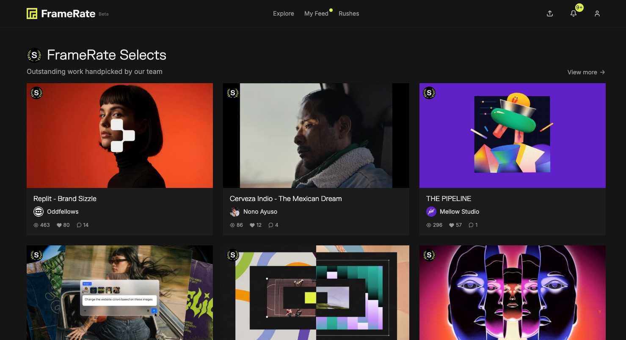The image size is (626, 340).
Task: Open the Rushes tab
Action: (x=349, y=14)
